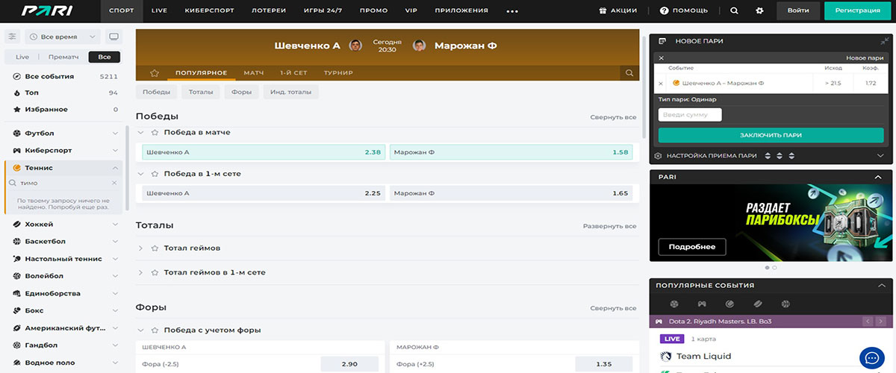Open the settings gear in top navigation
This screenshot has width=896, height=373.
[759, 10]
